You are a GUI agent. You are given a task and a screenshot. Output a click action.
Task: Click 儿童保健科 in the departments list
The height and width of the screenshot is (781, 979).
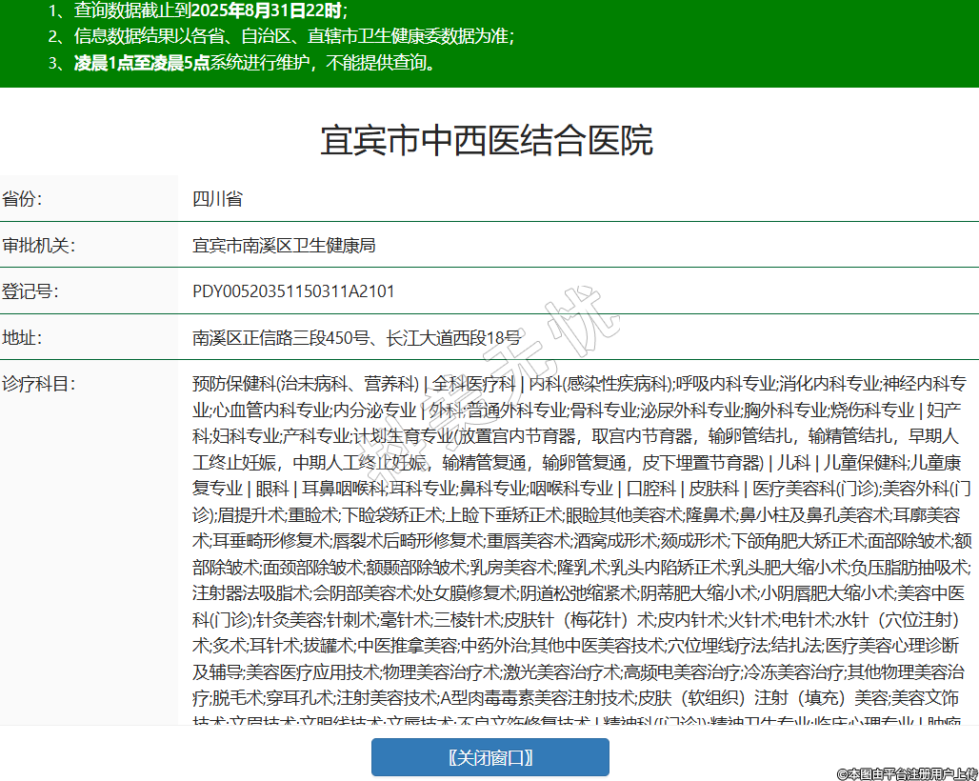click(865, 463)
